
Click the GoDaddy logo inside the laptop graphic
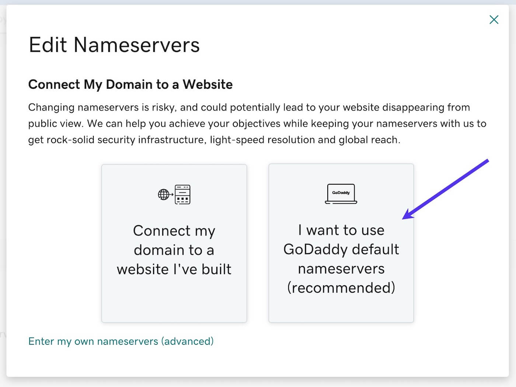coord(341,192)
